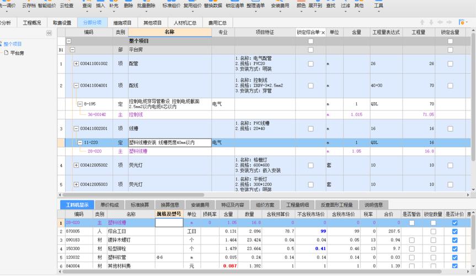Expand item 030411001002 配管 tree node

click(x=76, y=64)
